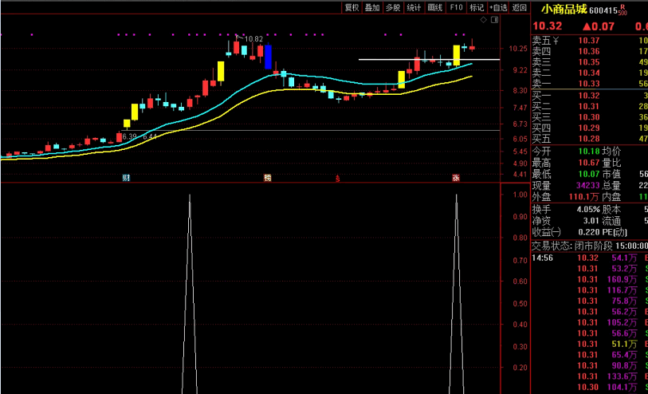Click the white horizontal resistance line
This screenshot has width=648, height=394.
click(x=429, y=60)
